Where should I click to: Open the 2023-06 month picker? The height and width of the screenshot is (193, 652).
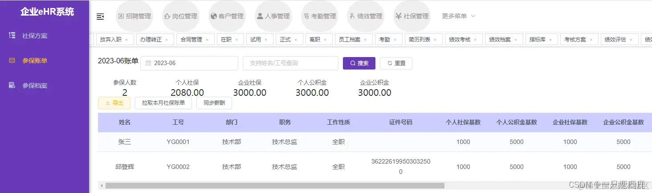[189, 63]
